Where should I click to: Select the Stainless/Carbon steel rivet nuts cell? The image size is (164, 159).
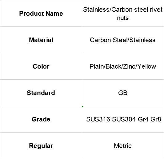pos(123,14)
